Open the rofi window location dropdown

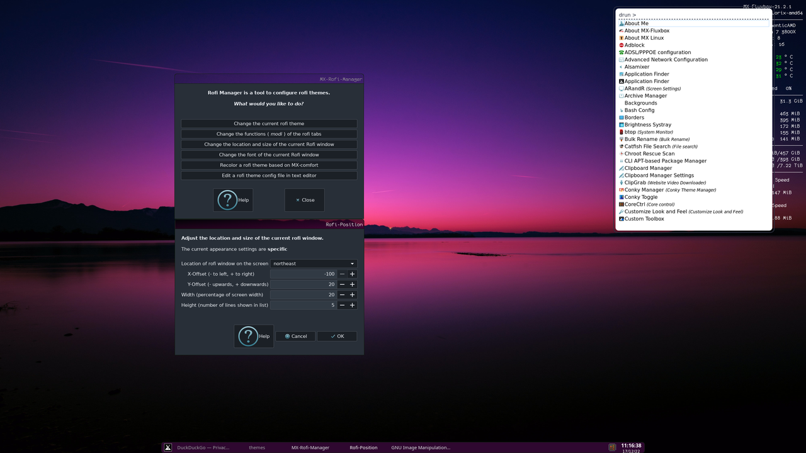314,264
